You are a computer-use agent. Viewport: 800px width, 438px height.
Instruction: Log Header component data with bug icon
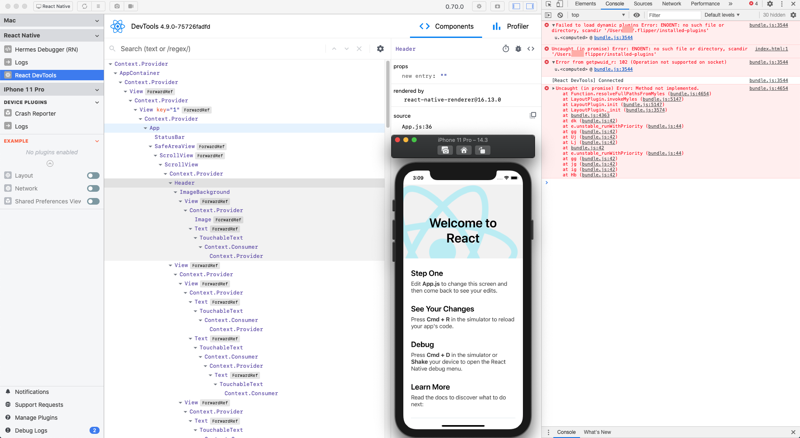click(518, 49)
